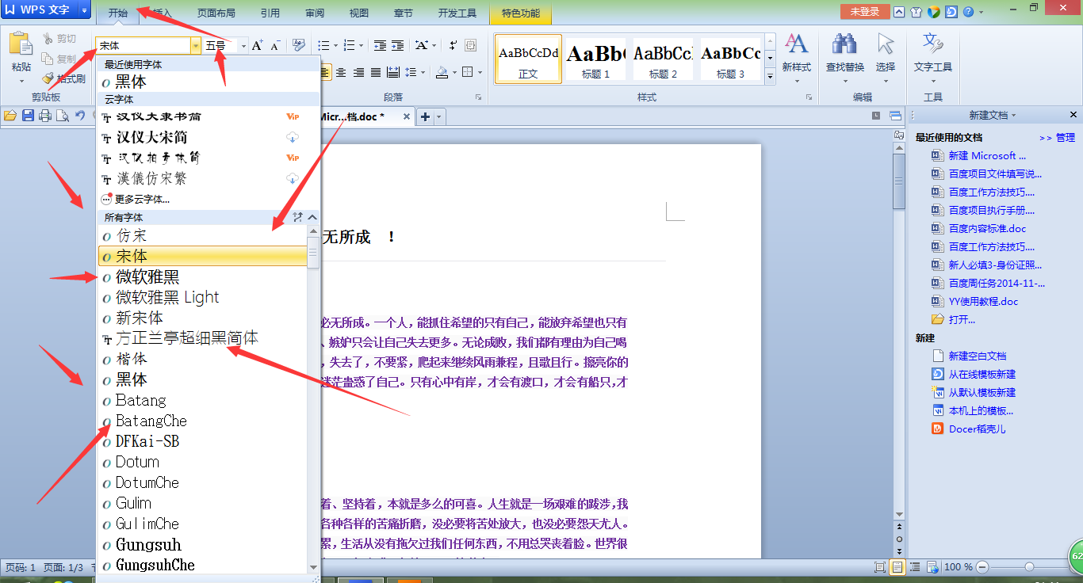Click the clear formatting eraser icon
The height and width of the screenshot is (583, 1083).
[x=299, y=46]
